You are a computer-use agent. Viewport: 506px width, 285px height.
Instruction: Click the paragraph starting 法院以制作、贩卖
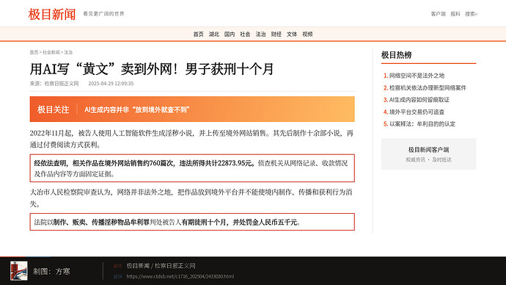pos(192,222)
